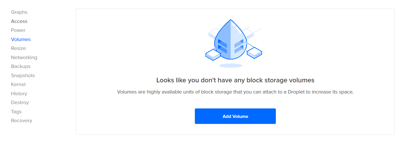409x142 pixels.
Task: Open the Graphs section
Action: pos(19,12)
